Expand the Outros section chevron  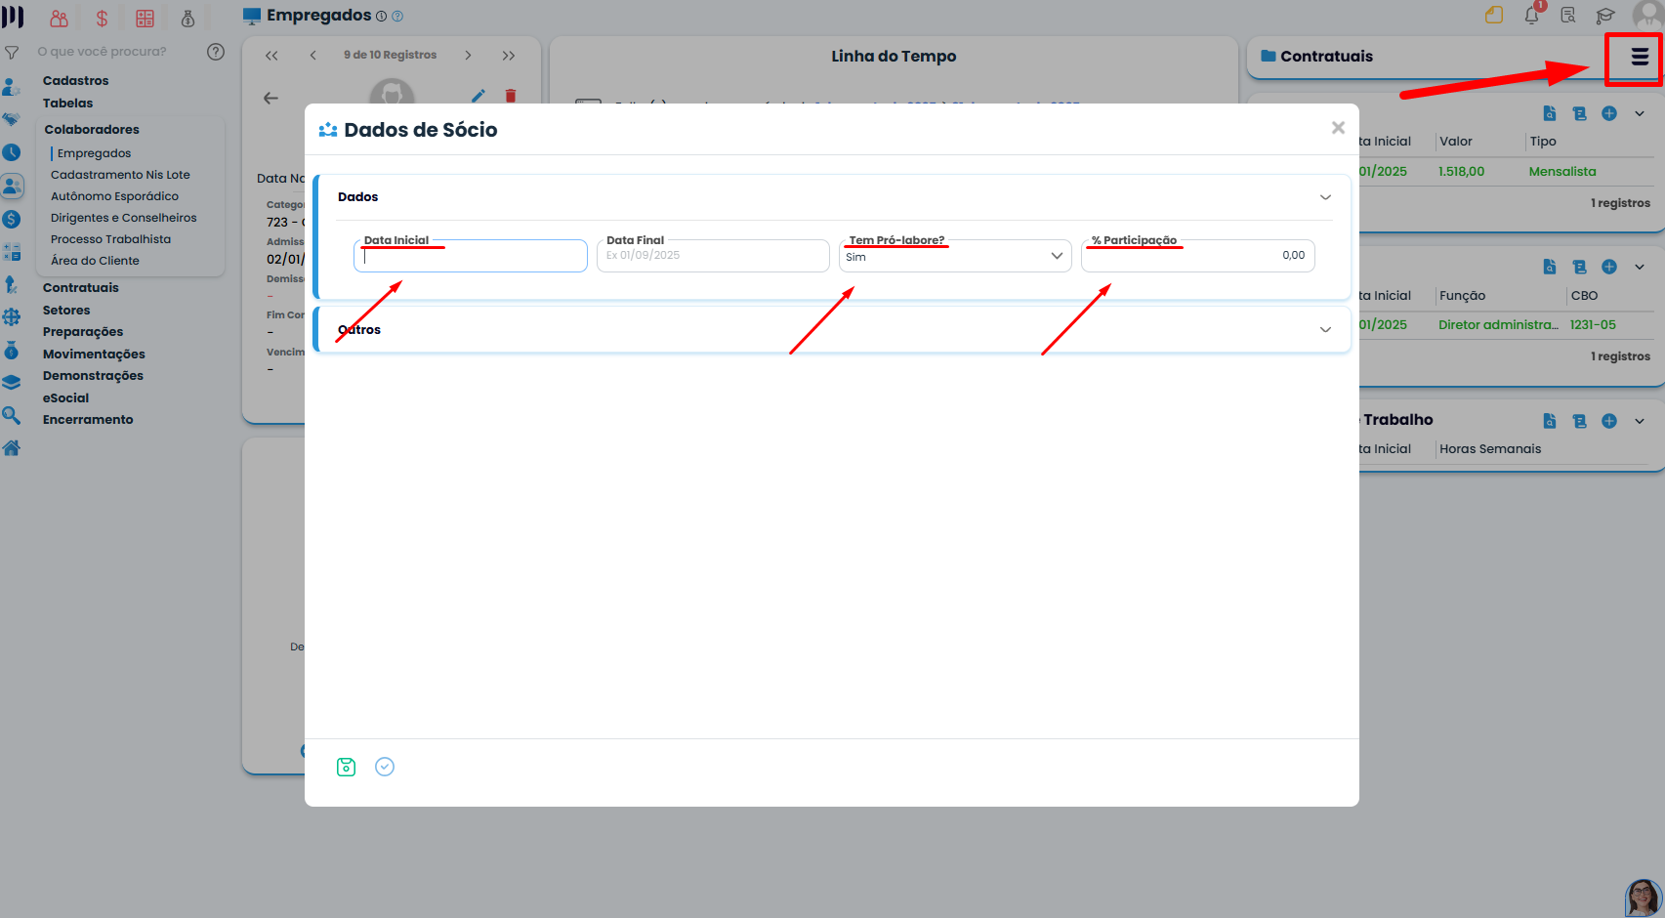click(x=1325, y=330)
